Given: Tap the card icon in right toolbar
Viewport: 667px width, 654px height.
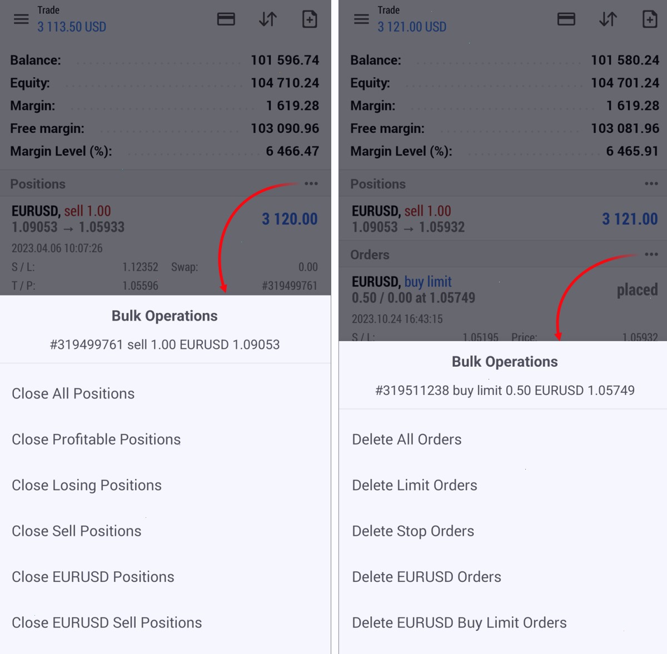Looking at the screenshot, I should 566,19.
